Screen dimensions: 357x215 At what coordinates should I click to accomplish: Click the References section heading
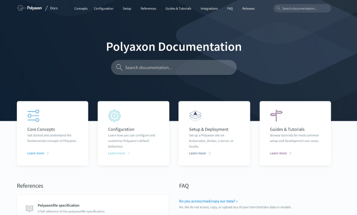30,186
